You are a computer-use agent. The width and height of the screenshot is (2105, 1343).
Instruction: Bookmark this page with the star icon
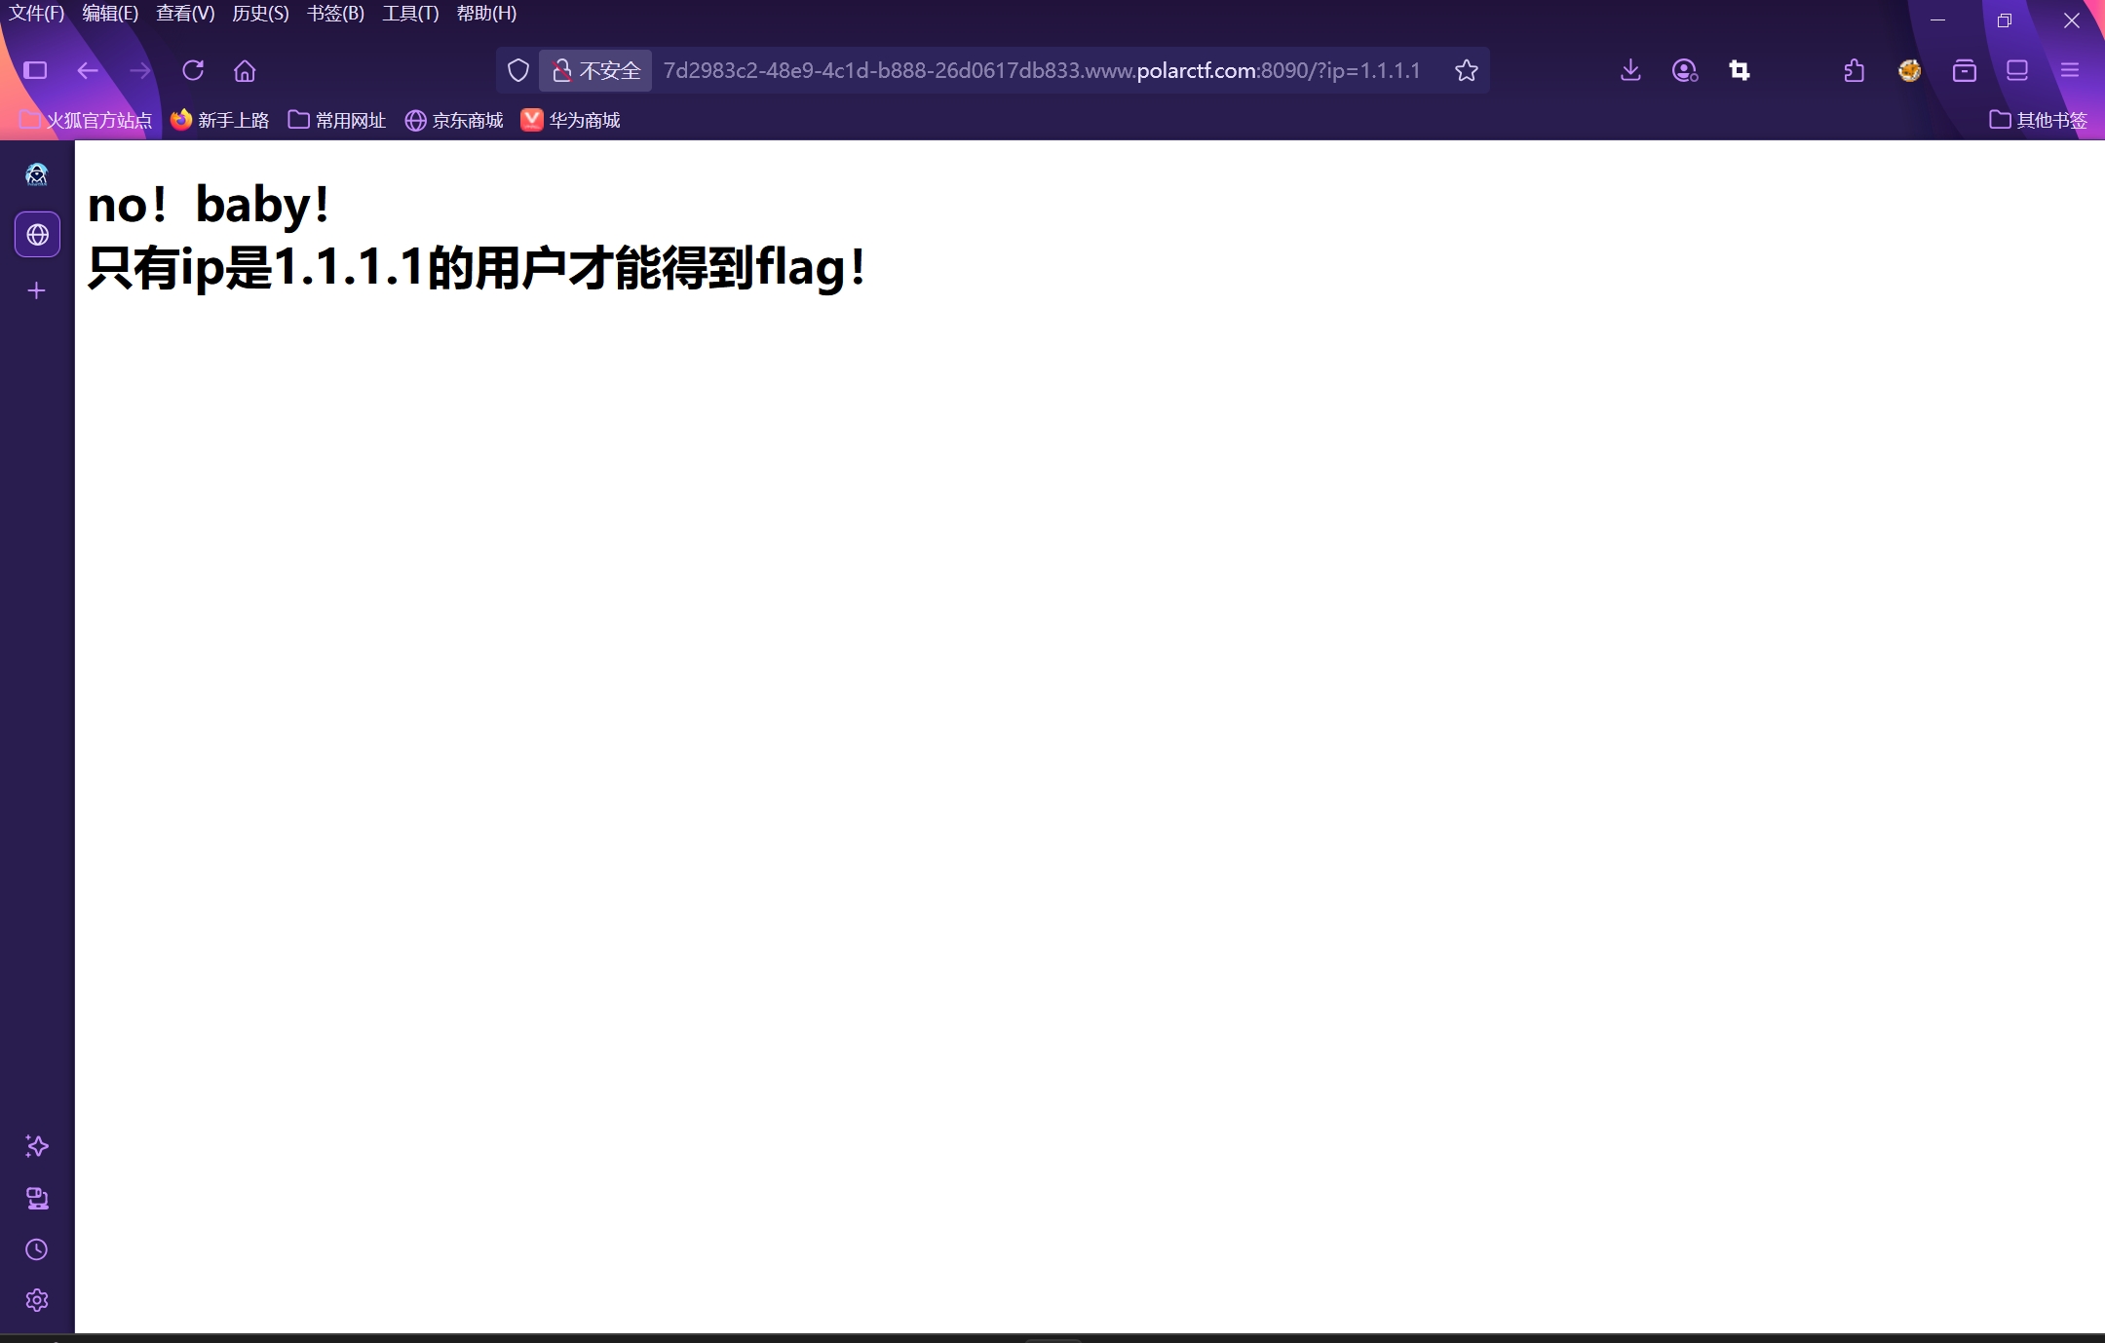pyautogui.click(x=1466, y=70)
